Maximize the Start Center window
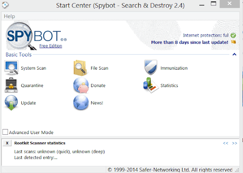The image size is (243, 173). click(213, 4)
